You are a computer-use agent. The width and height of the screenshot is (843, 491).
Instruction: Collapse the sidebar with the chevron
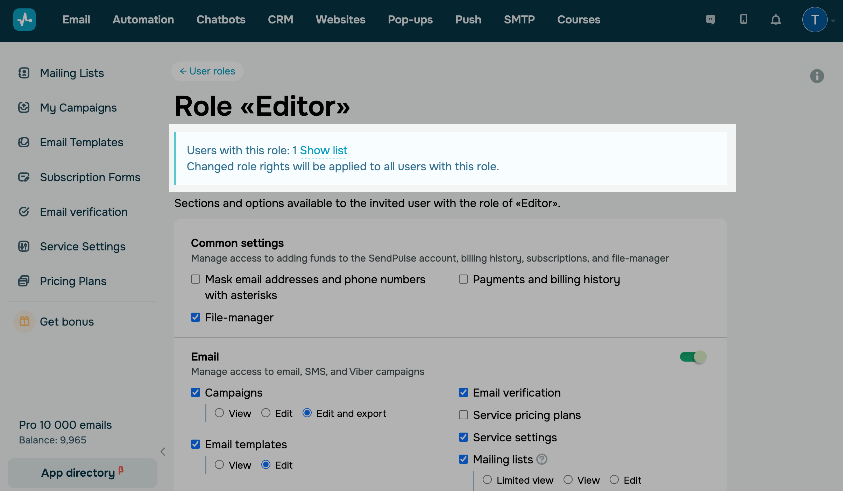click(x=163, y=451)
